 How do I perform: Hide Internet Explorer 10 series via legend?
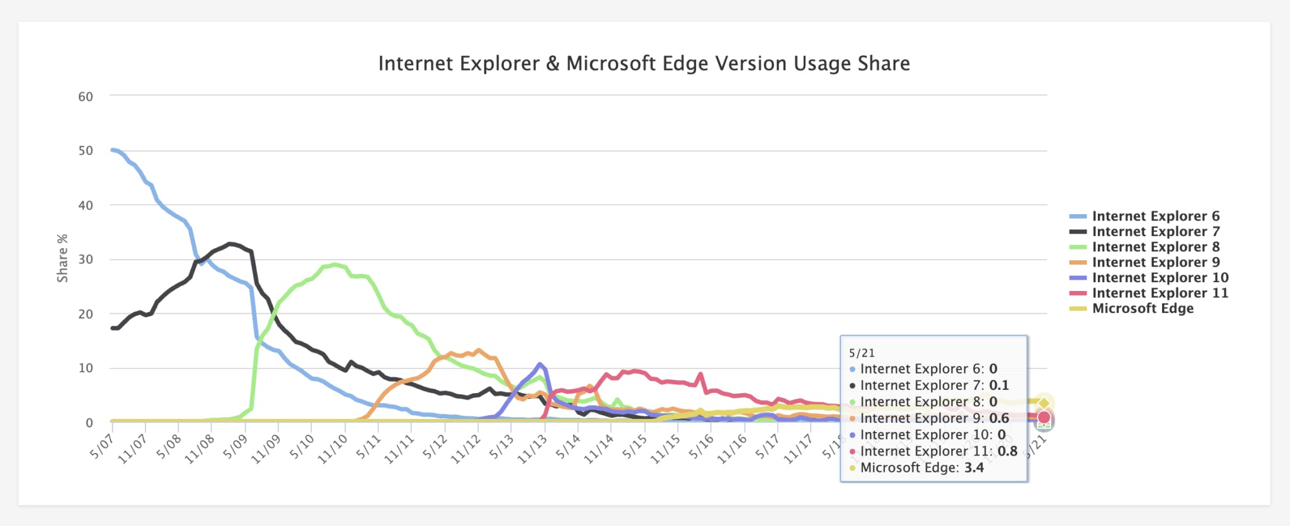pos(1160,278)
